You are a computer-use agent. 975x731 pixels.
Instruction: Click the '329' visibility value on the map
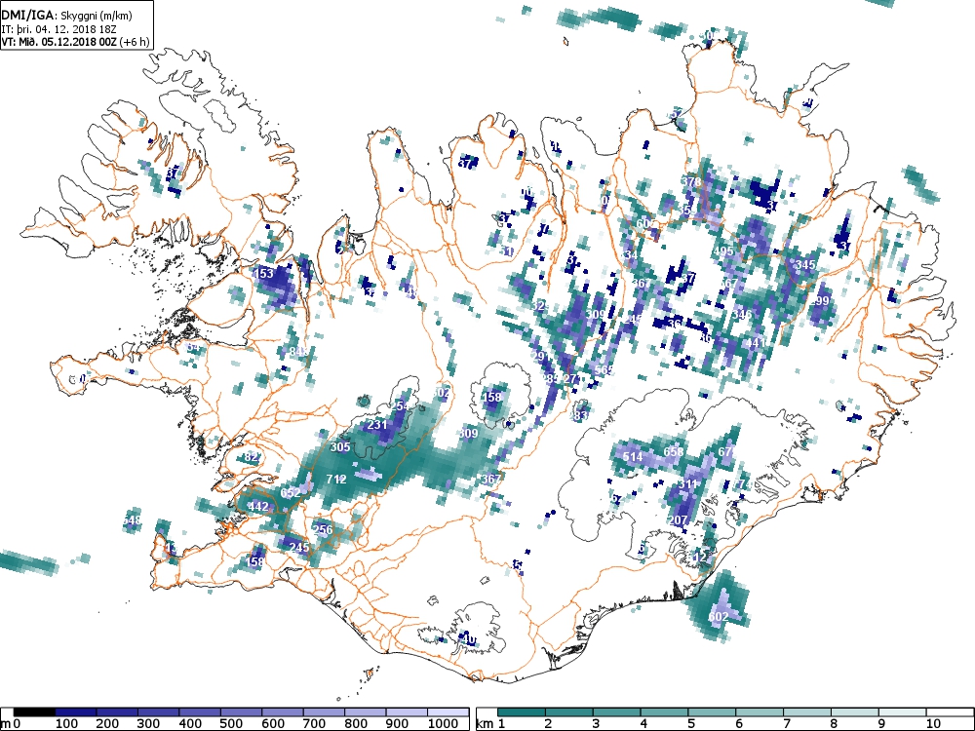(x=540, y=306)
